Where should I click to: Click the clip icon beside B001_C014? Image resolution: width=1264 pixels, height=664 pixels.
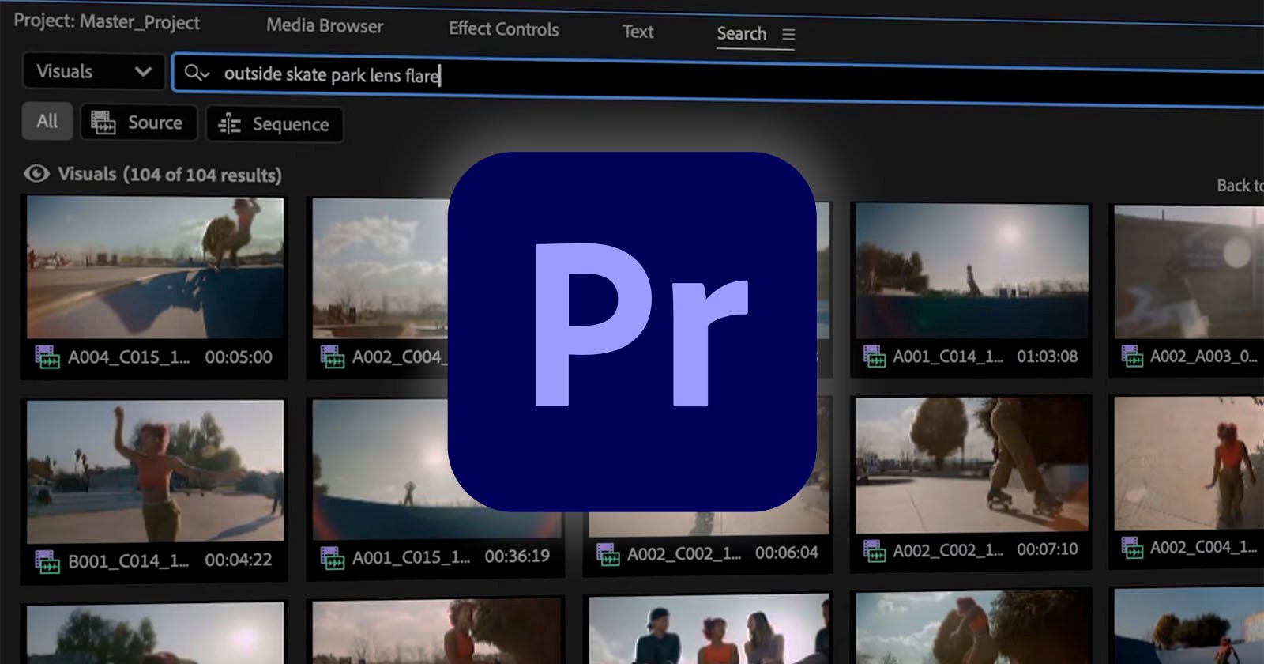coord(47,562)
